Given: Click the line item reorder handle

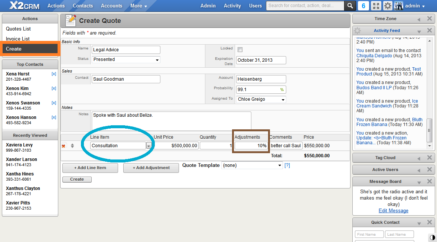Looking at the screenshot, I should tap(72, 146).
